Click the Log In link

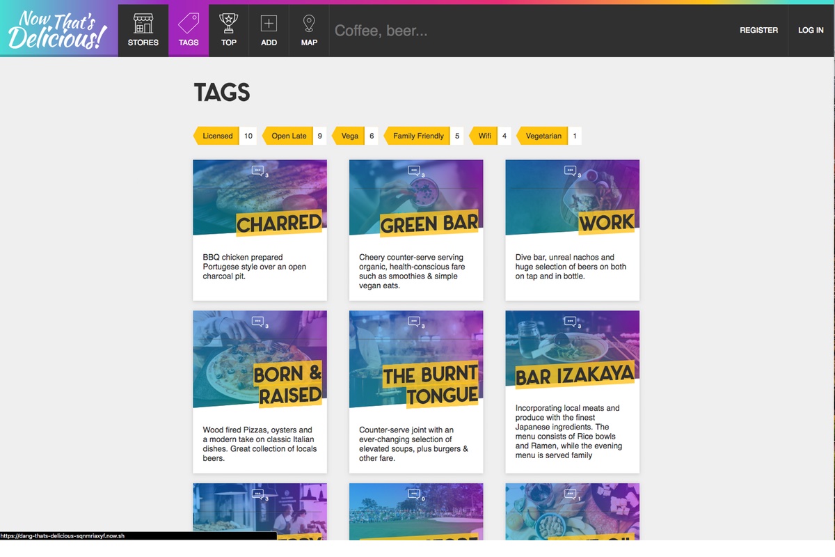point(811,31)
